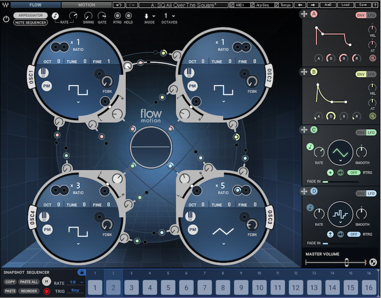Click the arpeggiator rate note-sync icon
This screenshot has width=381, height=298.
55,16
